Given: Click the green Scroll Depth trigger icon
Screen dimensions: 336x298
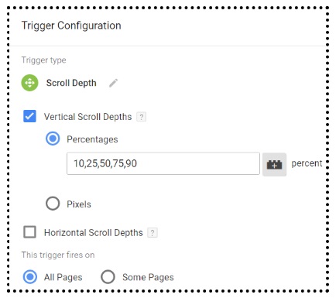Looking at the screenshot, I should [29, 83].
